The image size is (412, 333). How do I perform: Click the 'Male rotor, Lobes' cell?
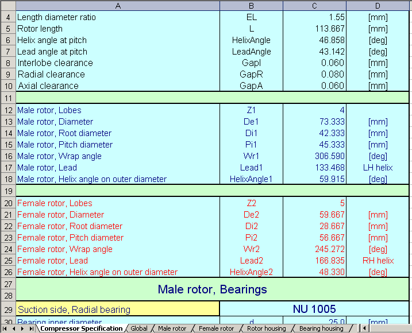(x=118, y=110)
